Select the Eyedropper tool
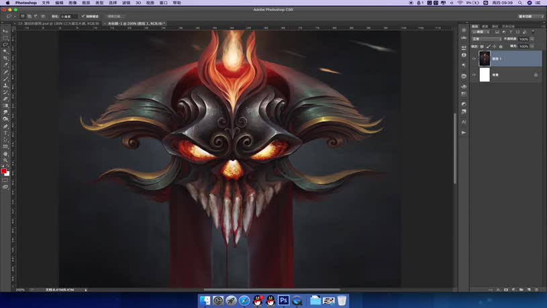 (x=5, y=65)
